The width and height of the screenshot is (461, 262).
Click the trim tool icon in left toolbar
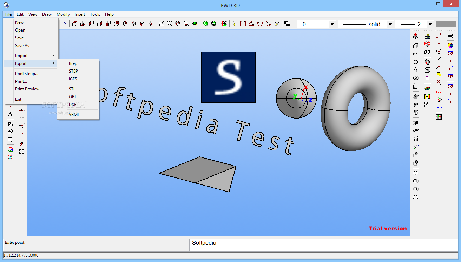21,110
